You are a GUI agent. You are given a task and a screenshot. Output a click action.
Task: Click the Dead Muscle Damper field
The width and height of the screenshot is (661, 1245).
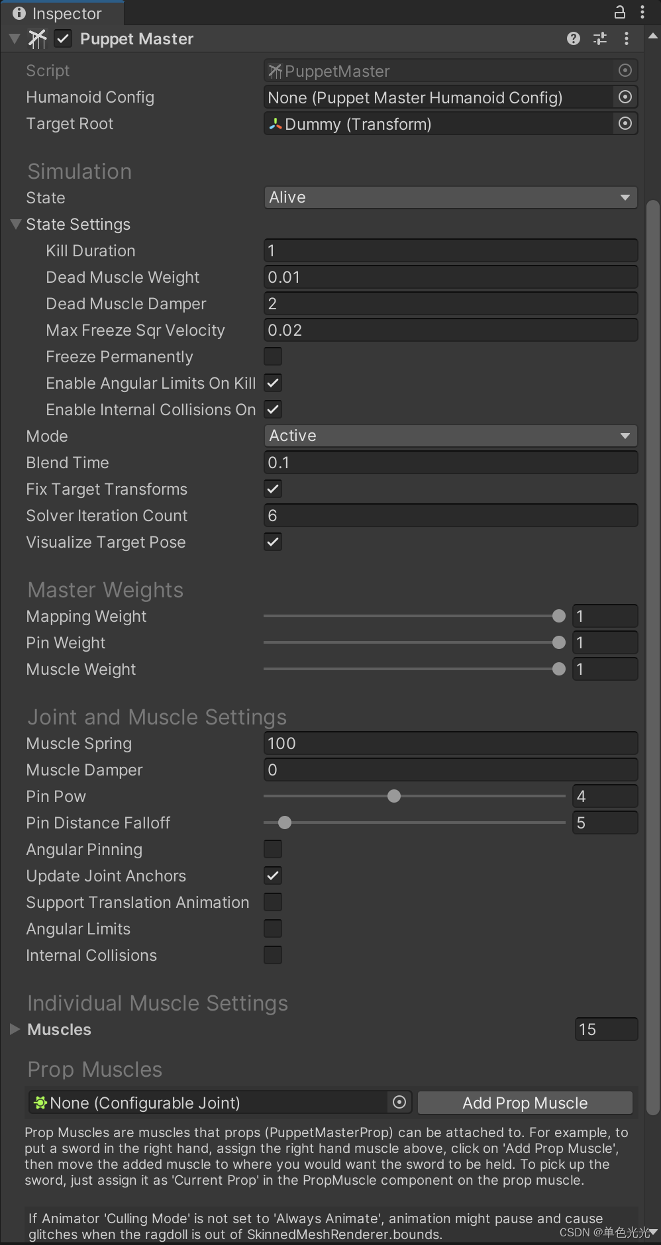[x=450, y=303]
